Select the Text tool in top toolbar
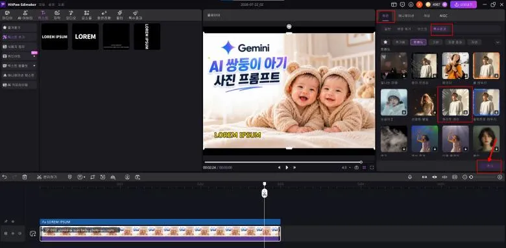The width and height of the screenshot is (506, 248). point(43,15)
